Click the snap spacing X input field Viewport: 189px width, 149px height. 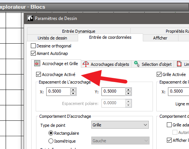point(58,91)
